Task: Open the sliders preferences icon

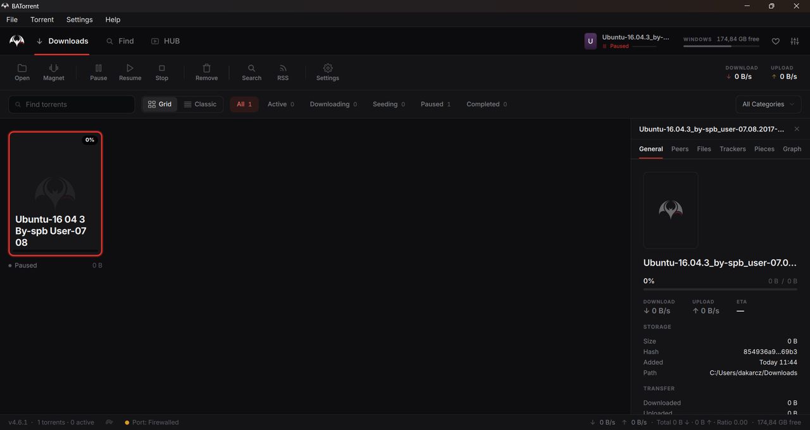Action: 795,41
